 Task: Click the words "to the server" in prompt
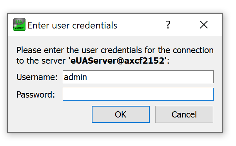[41, 61]
